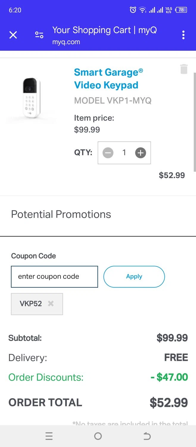The width and height of the screenshot is (196, 447).
Task: Open the site settings tune icon
Action: pyautogui.click(x=39, y=35)
